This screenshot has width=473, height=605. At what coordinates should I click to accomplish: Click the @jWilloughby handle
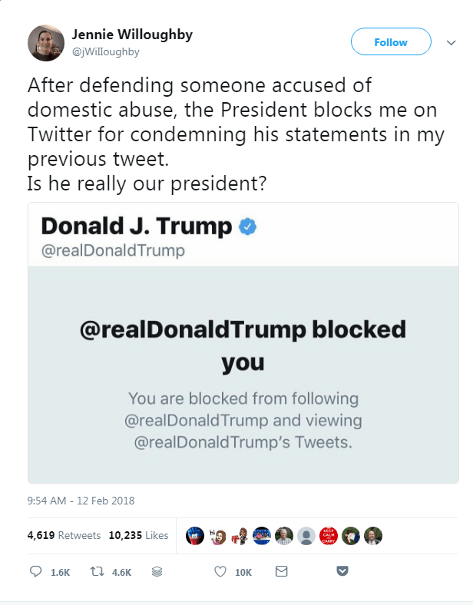106,51
